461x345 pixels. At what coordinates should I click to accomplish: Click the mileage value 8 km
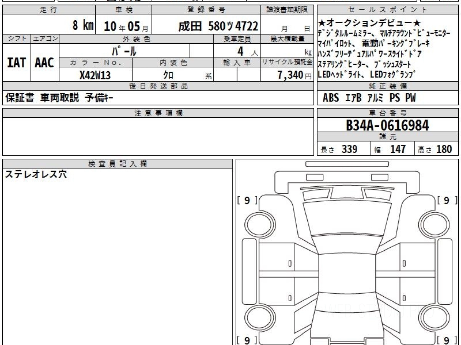83,26
